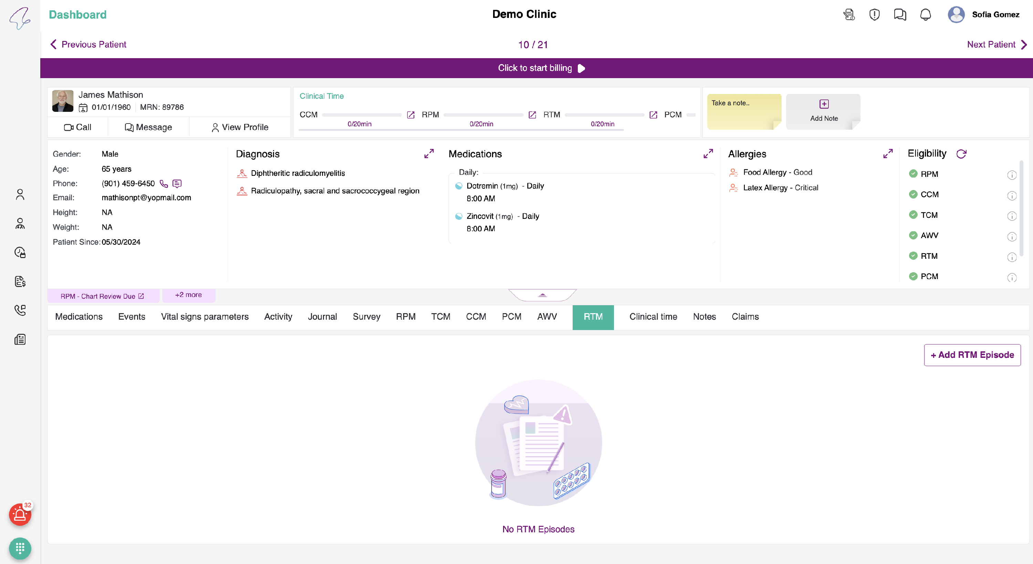Expand the Diagnosis panel
The image size is (1033, 564).
(x=429, y=154)
